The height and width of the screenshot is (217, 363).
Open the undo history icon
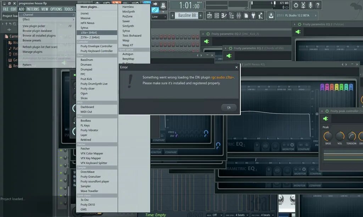(x=296, y=5)
